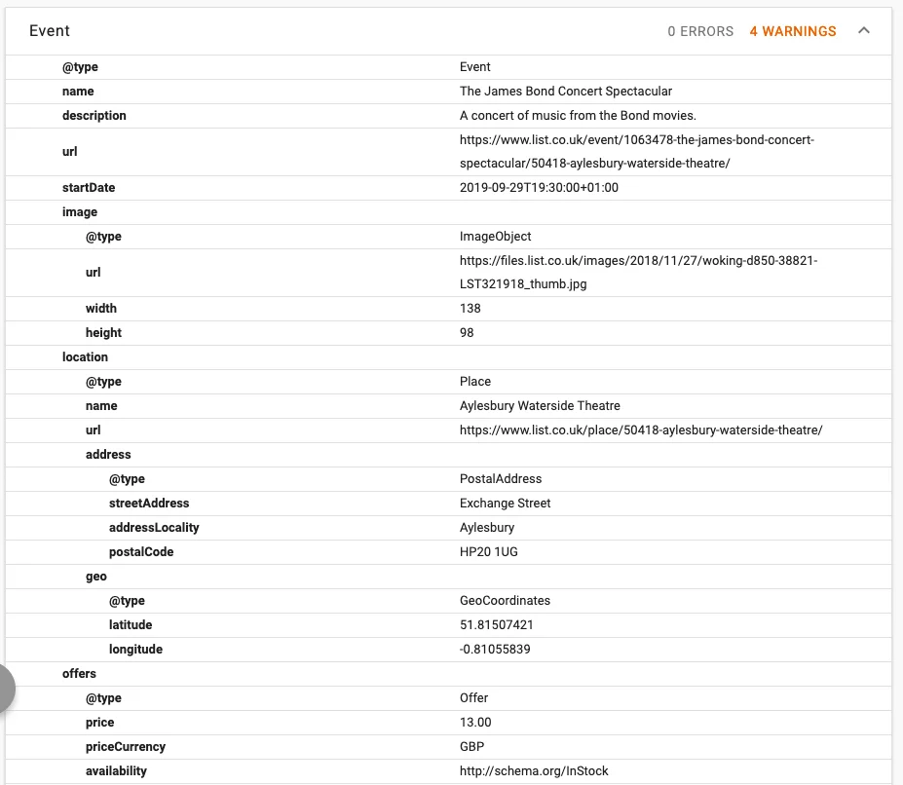Click the geo property row
The height and width of the screenshot is (785, 903).
(x=96, y=577)
